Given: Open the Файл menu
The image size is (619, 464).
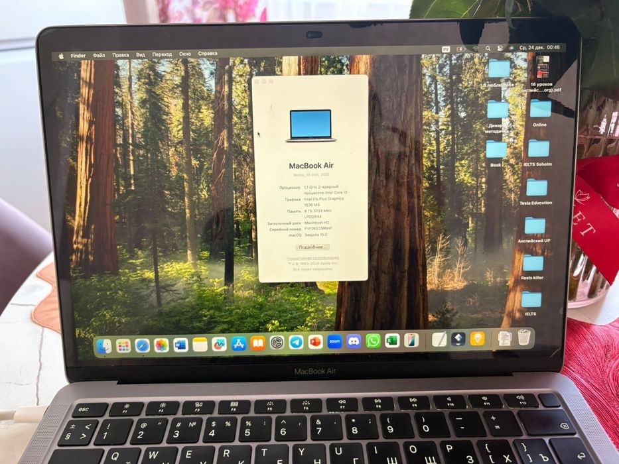Looking at the screenshot, I should (x=99, y=55).
